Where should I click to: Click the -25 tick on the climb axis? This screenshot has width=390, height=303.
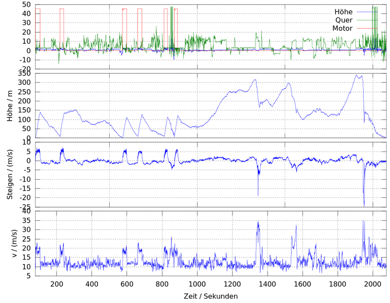coord(25,207)
